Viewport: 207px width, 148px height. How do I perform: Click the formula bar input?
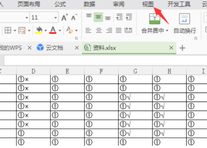click(x=106, y=61)
